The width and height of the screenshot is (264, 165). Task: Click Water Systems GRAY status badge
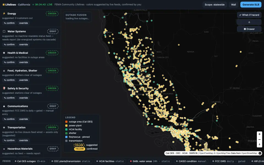53,31
